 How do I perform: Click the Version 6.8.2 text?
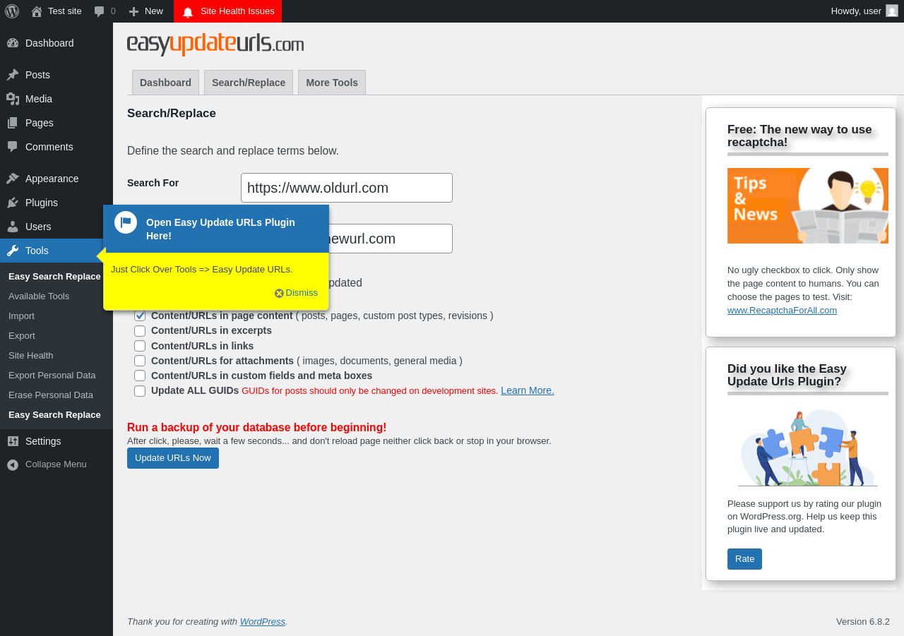pos(863,622)
